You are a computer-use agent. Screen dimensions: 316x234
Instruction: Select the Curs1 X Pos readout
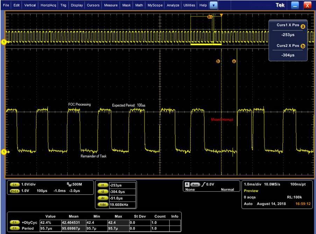pos(288,30)
